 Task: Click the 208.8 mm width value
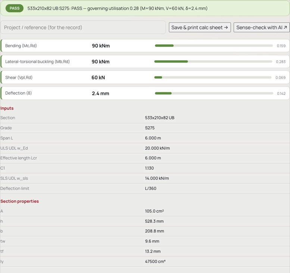tap(155, 231)
